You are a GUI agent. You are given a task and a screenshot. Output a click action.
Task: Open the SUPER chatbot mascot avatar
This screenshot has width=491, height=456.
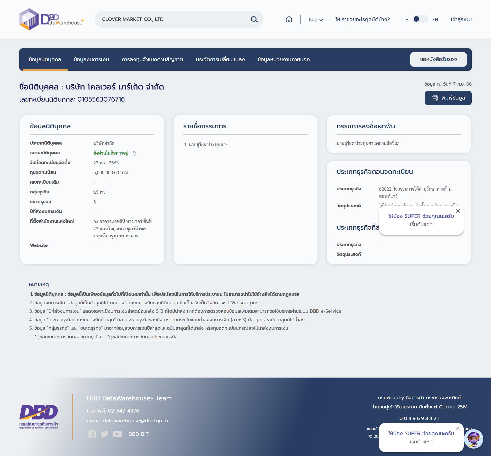click(x=474, y=439)
